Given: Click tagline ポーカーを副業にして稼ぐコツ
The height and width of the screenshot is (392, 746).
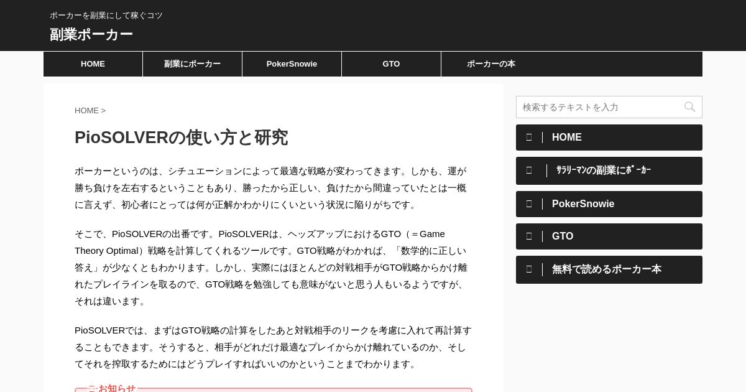Looking at the screenshot, I should 106,16.
